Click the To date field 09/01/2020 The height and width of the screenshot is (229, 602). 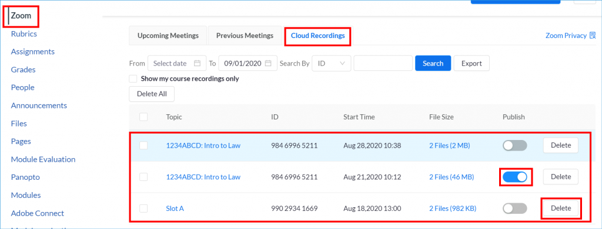[248, 63]
